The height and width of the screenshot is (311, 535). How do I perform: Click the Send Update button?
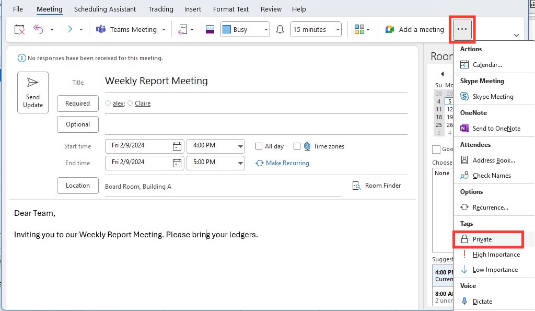click(33, 93)
